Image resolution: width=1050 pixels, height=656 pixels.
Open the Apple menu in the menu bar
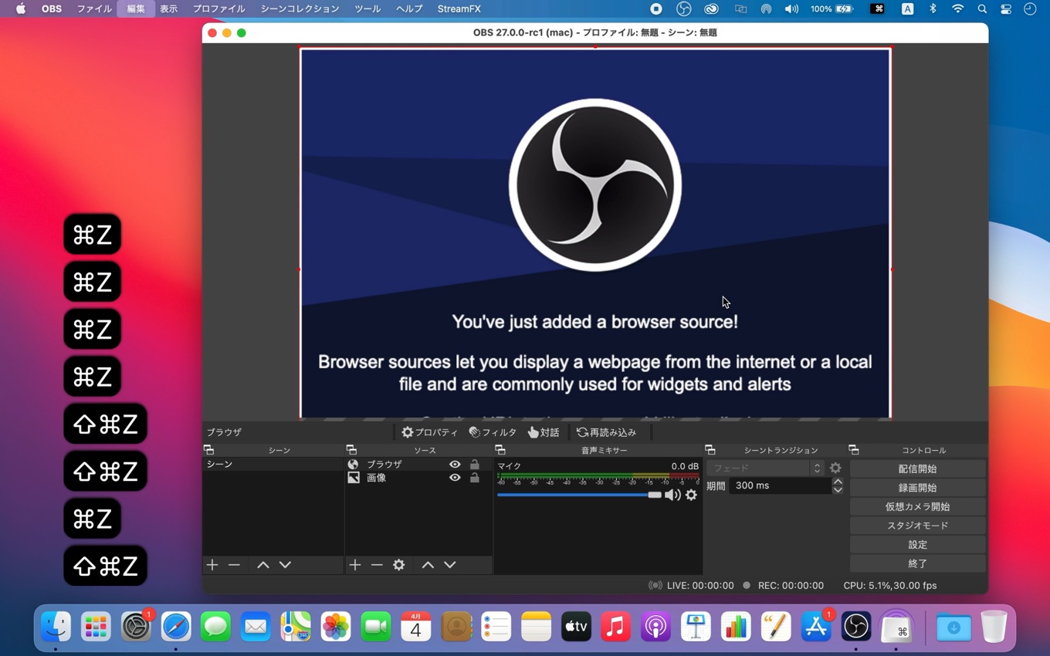[21, 8]
